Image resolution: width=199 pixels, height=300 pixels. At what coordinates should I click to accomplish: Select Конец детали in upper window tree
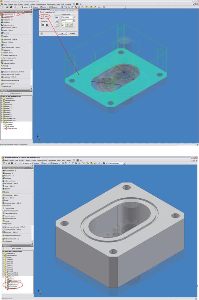(x=11, y=128)
